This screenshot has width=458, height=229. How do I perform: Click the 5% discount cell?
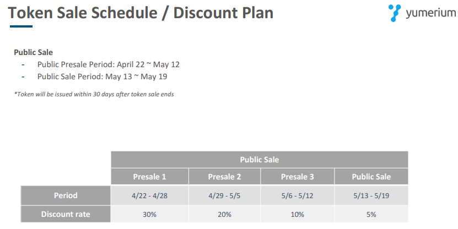(371, 214)
